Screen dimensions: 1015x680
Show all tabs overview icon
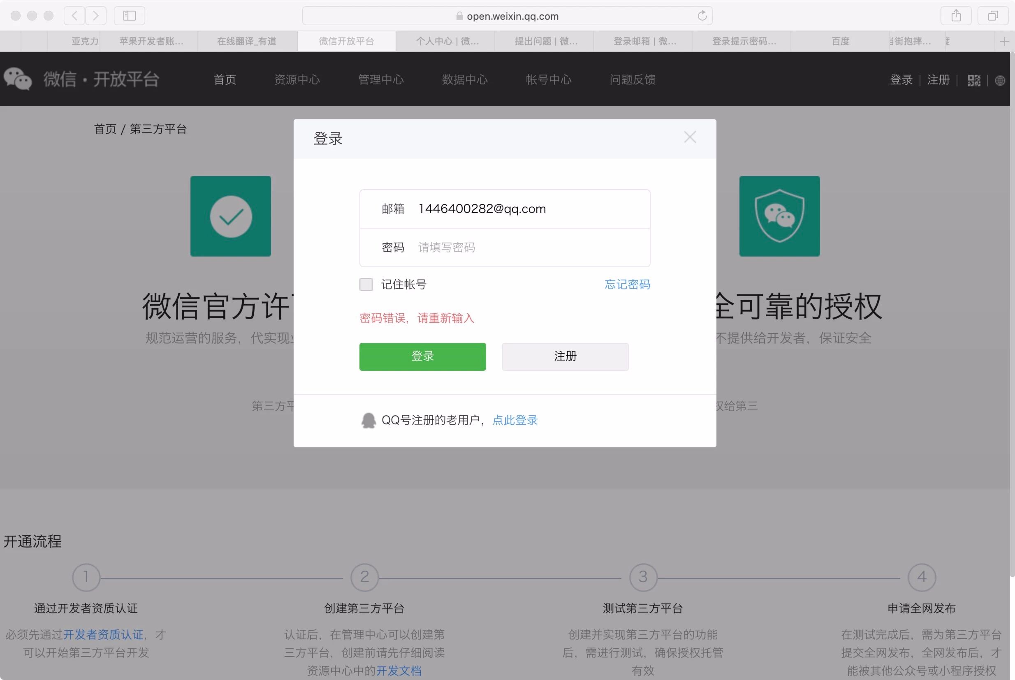point(992,16)
